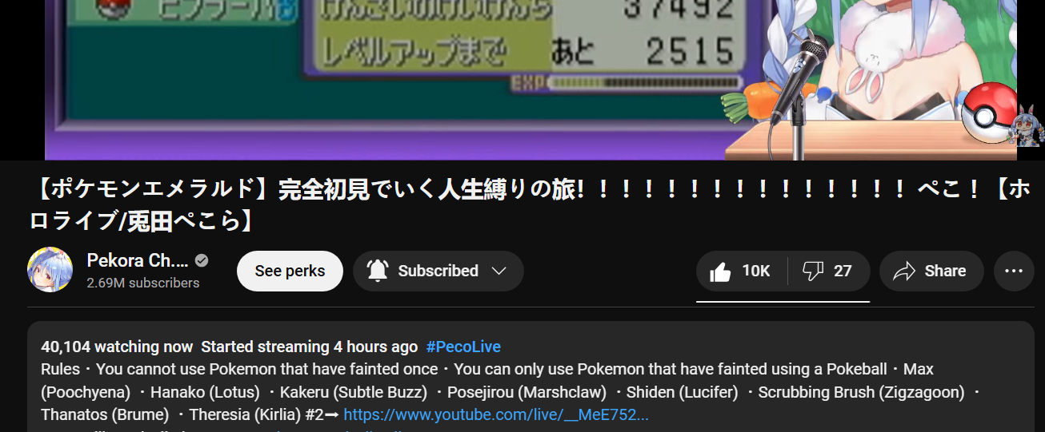
Task: Like the stream with the thumbs-up icon
Action: (x=720, y=271)
